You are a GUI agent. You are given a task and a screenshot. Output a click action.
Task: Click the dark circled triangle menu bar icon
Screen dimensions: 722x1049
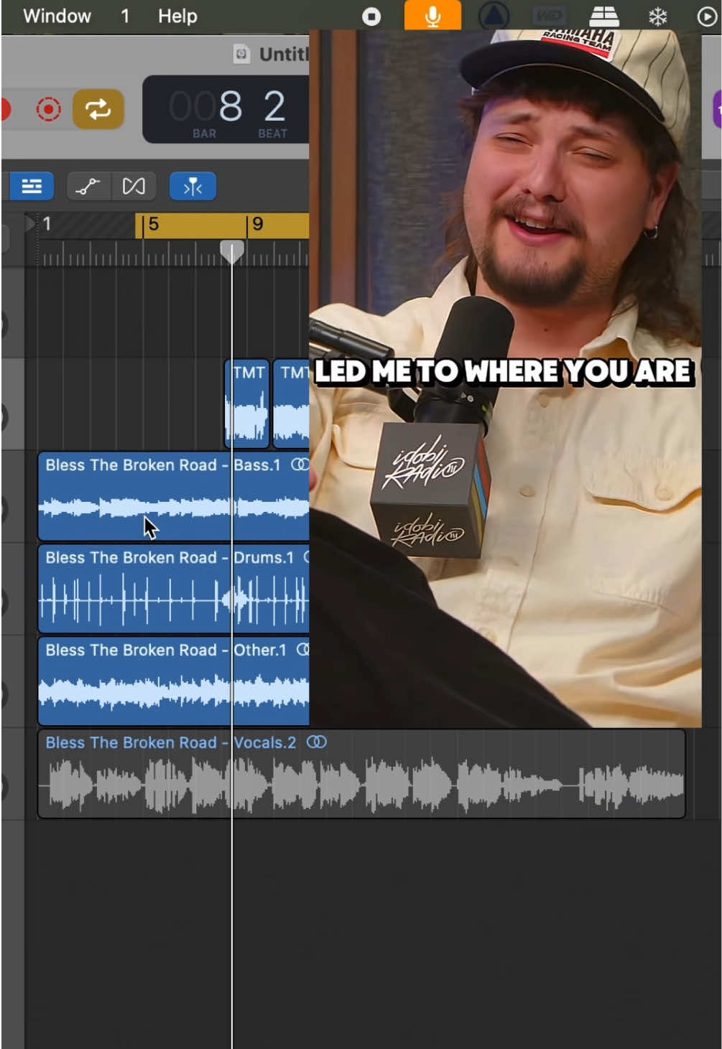(494, 17)
